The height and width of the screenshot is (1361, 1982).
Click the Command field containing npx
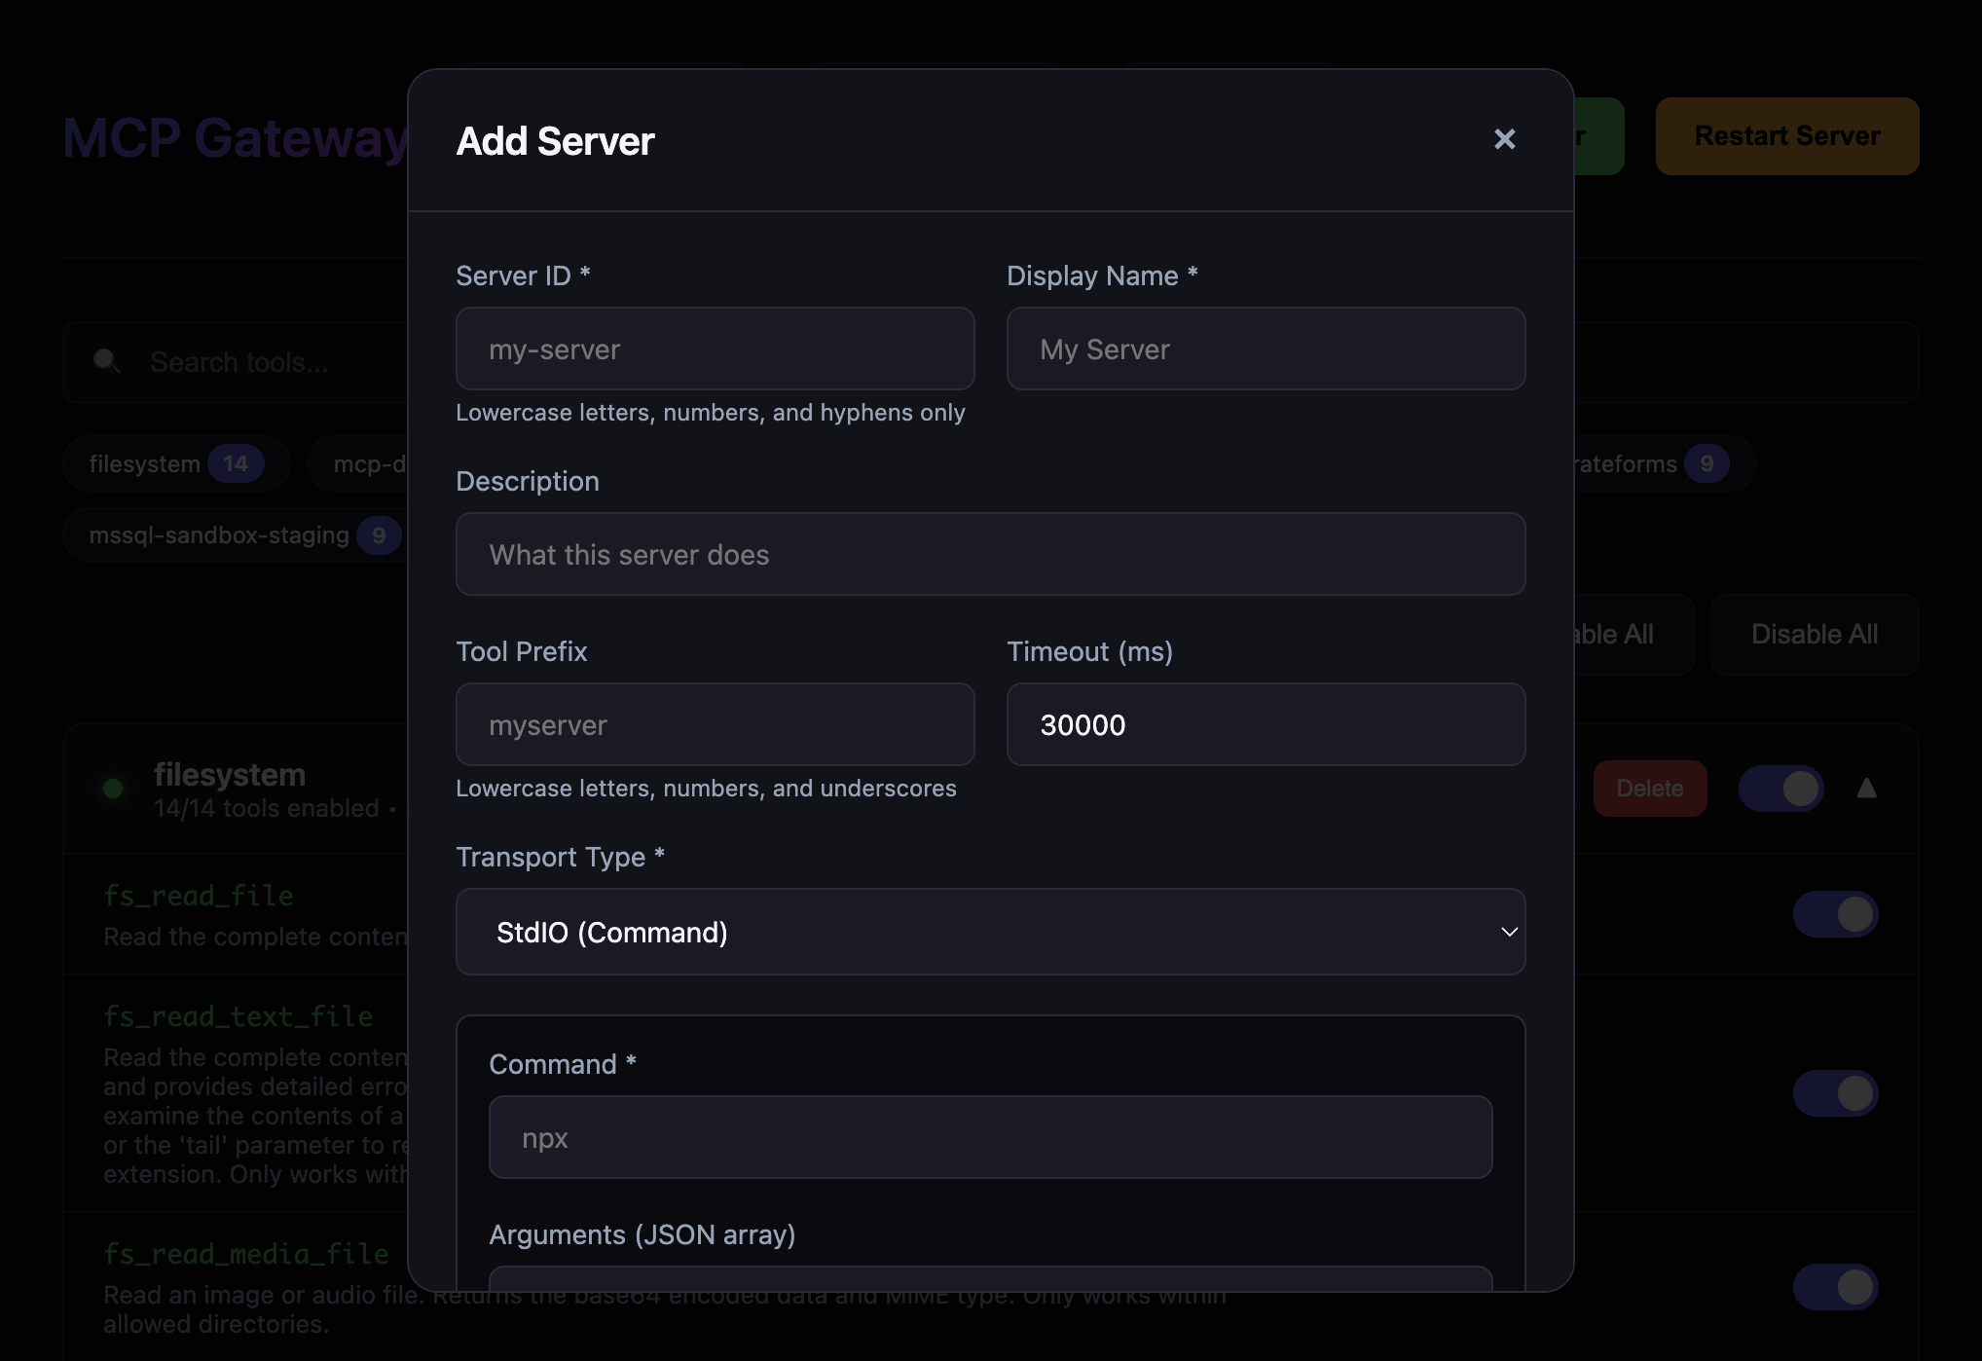990,1136
